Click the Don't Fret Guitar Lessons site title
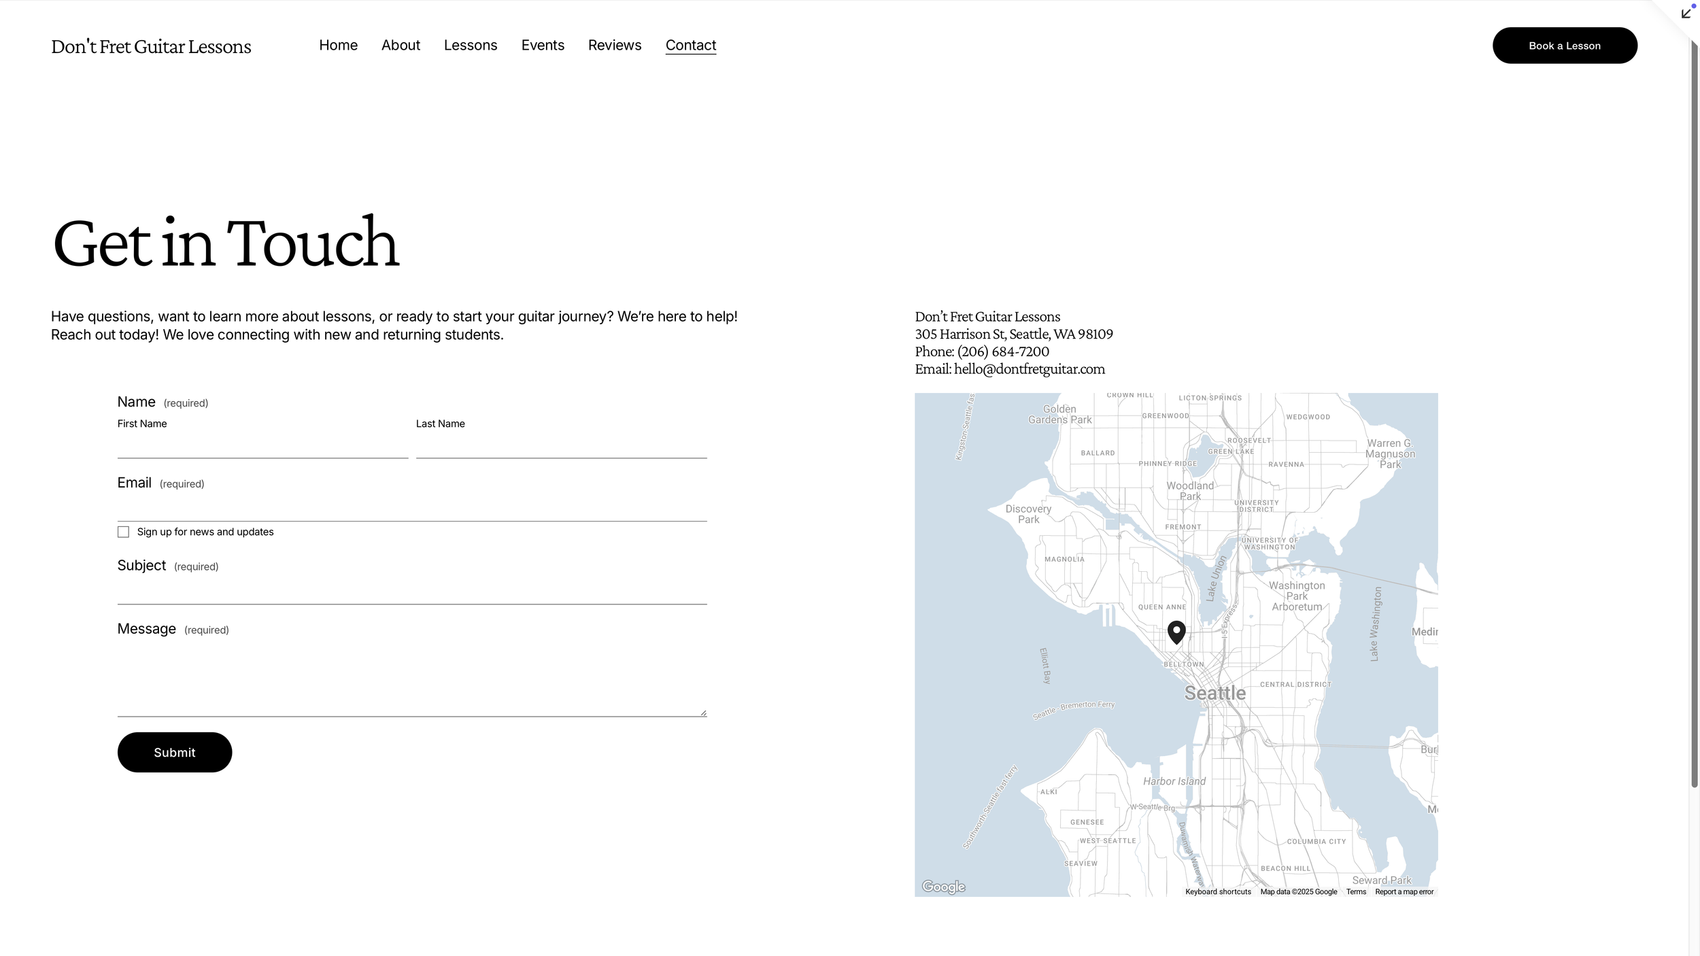 click(x=151, y=46)
